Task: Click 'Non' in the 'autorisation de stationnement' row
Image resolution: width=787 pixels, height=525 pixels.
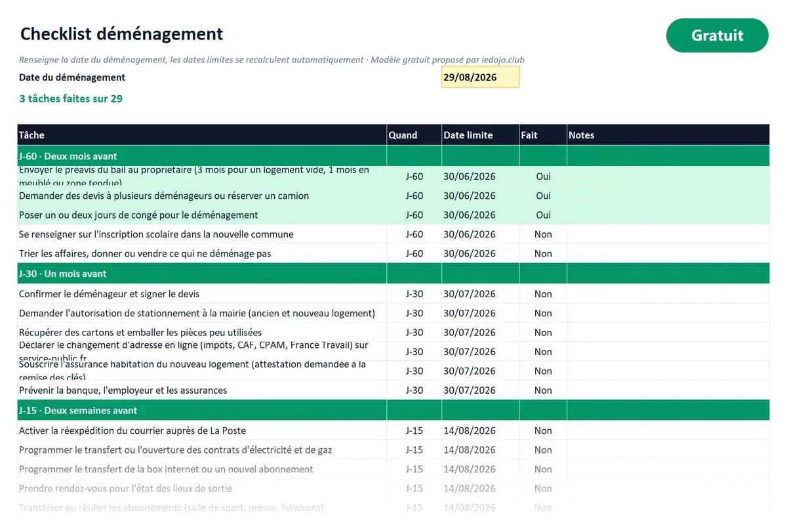Action: point(543,313)
